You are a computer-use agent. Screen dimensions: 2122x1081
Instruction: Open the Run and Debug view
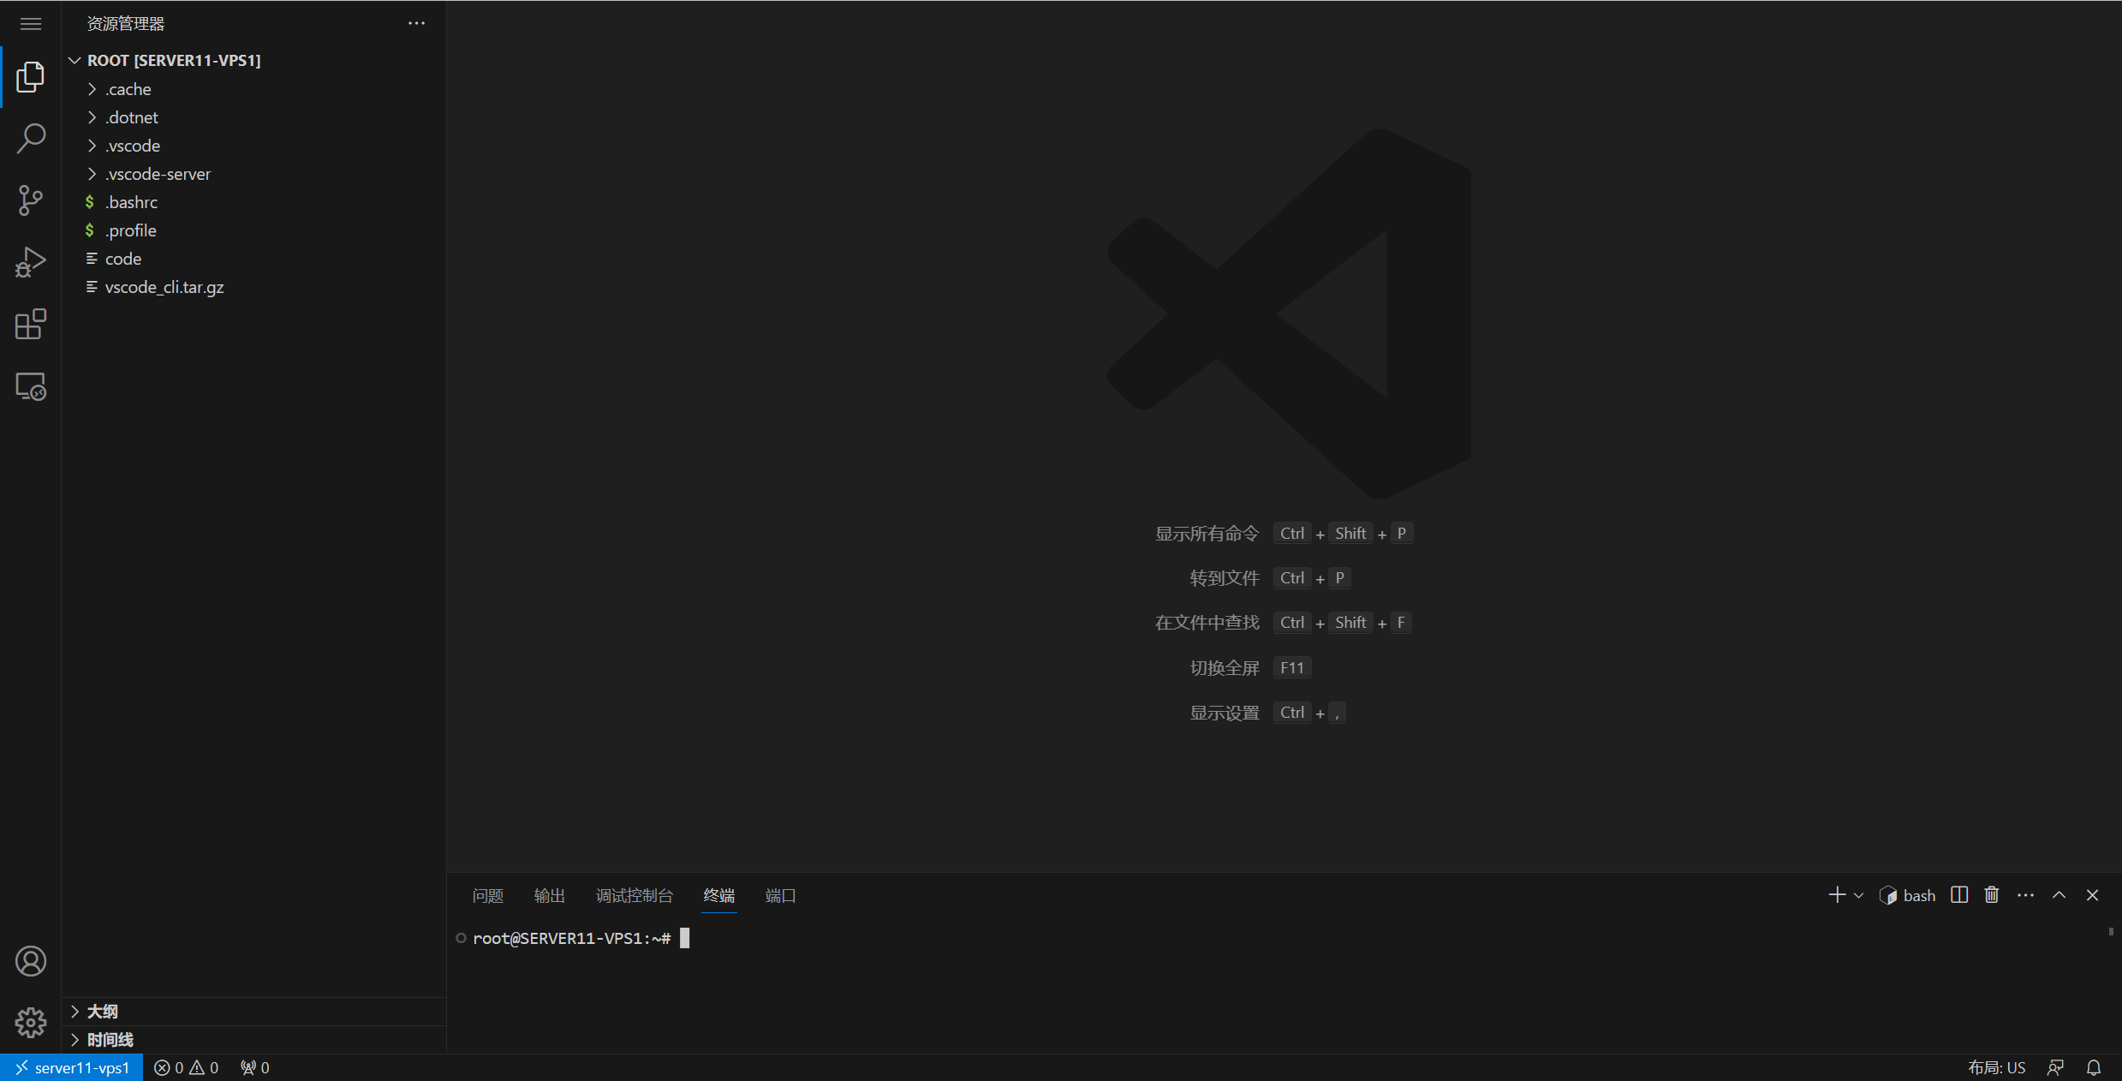(30, 262)
